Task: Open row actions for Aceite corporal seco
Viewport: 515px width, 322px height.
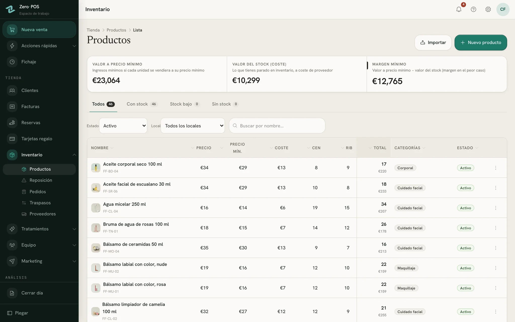Action: tap(496, 168)
